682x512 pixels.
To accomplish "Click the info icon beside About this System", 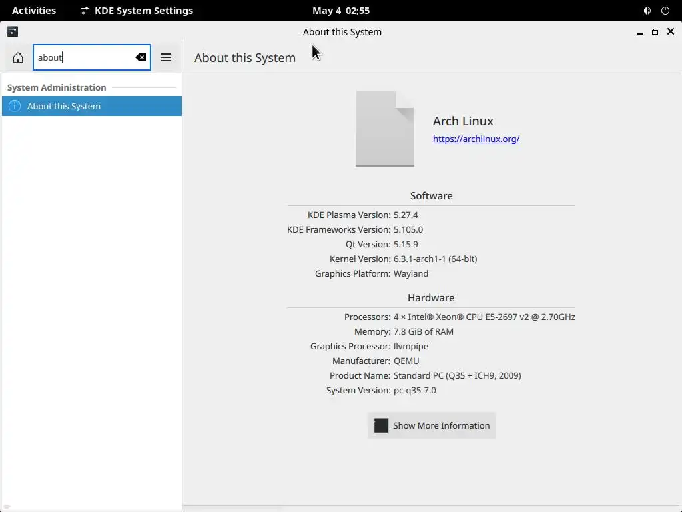I will click(15, 106).
